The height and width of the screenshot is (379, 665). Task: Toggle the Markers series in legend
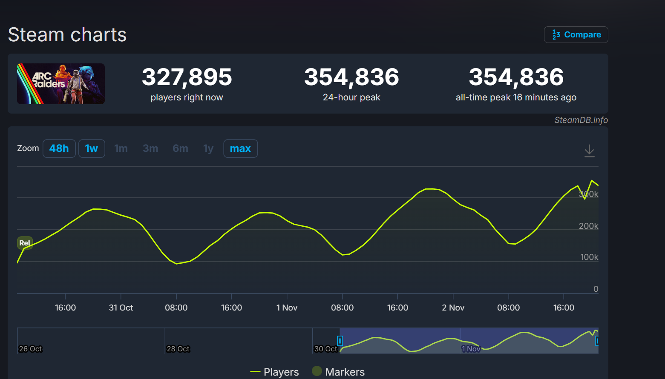point(338,372)
